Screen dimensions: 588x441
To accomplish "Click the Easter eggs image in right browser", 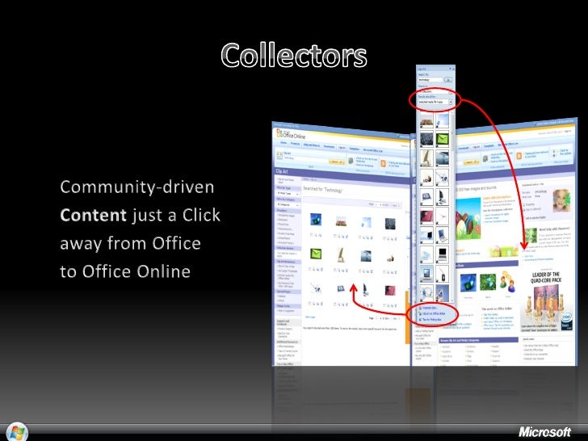I will point(468,218).
